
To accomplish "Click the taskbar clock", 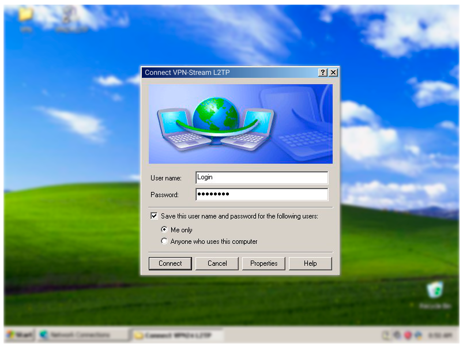I will pyautogui.click(x=440, y=335).
